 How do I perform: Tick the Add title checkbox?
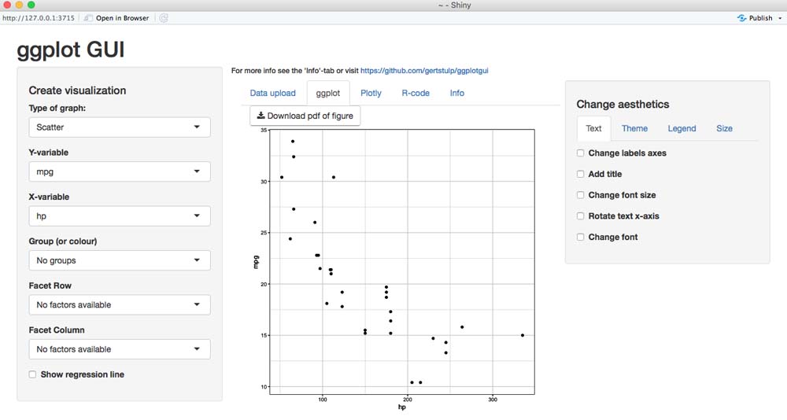coord(581,174)
